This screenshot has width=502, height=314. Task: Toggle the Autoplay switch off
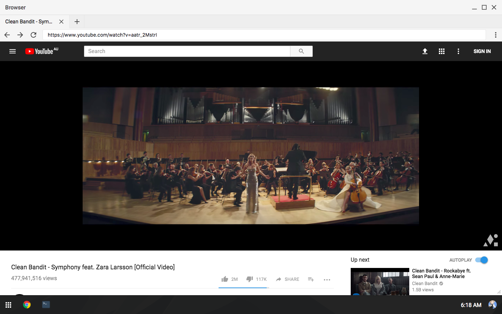481,260
